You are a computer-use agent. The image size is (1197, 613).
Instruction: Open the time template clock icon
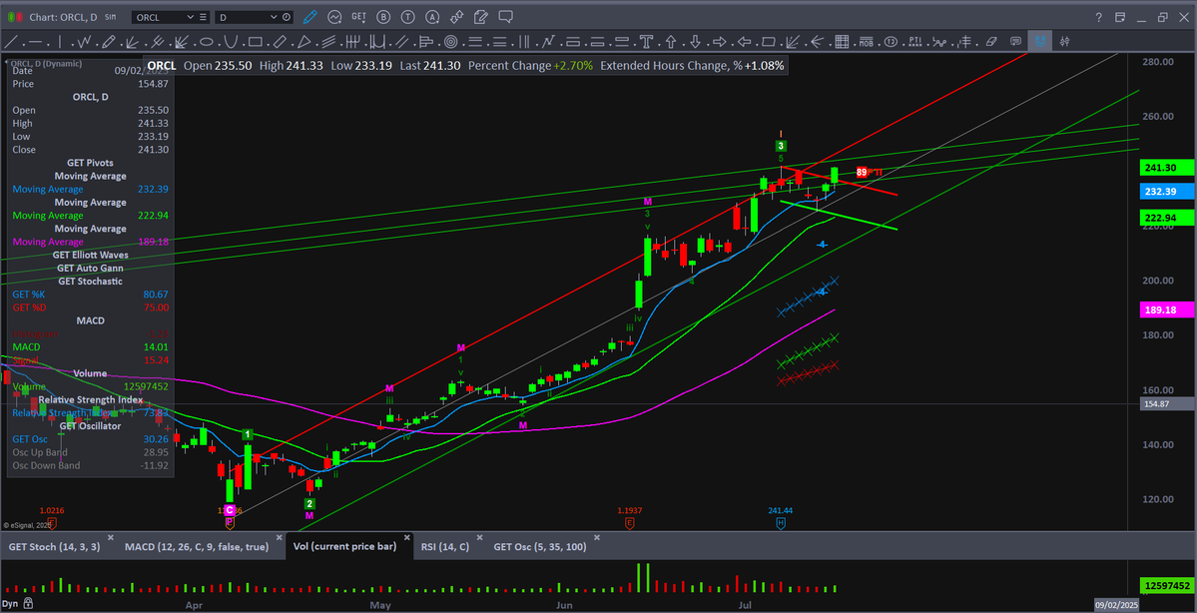click(x=287, y=17)
